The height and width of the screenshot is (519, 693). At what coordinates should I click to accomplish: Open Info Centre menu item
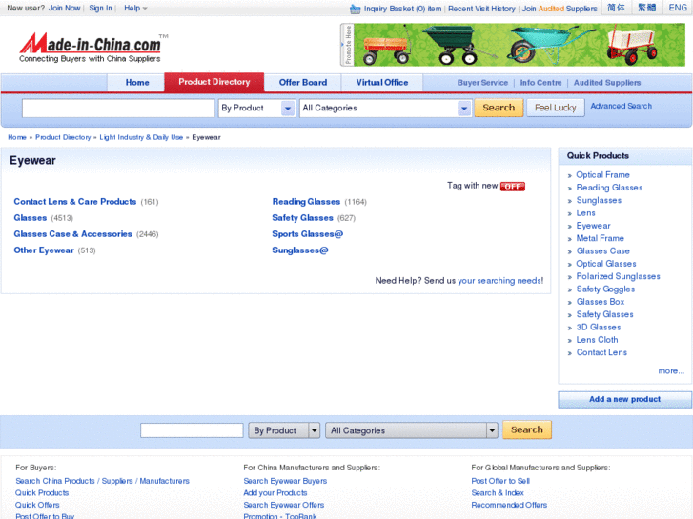pyautogui.click(x=540, y=83)
